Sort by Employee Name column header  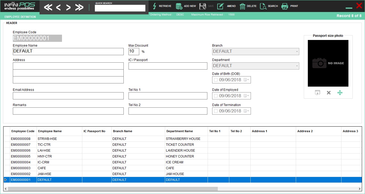(59, 131)
